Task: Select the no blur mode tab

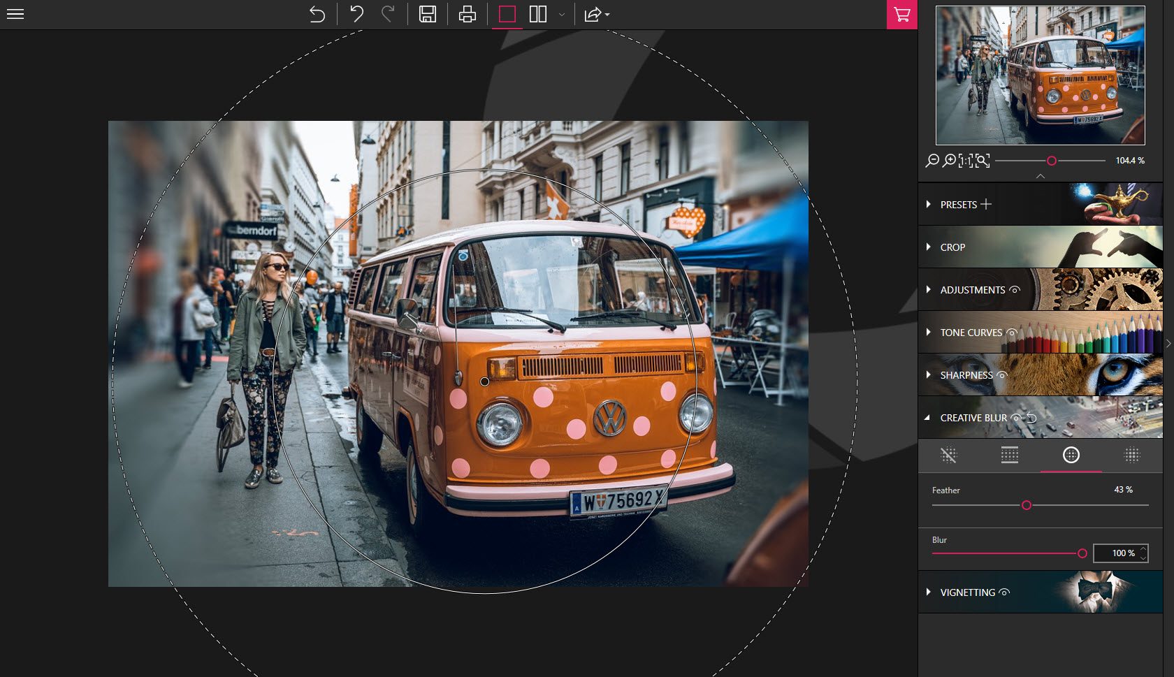Action: pos(948,456)
